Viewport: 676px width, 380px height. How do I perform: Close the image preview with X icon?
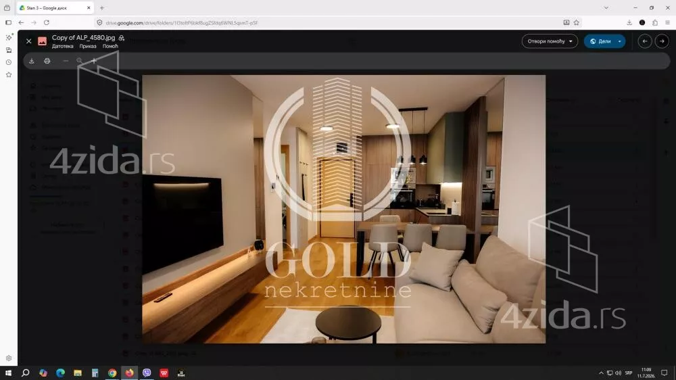[28, 41]
